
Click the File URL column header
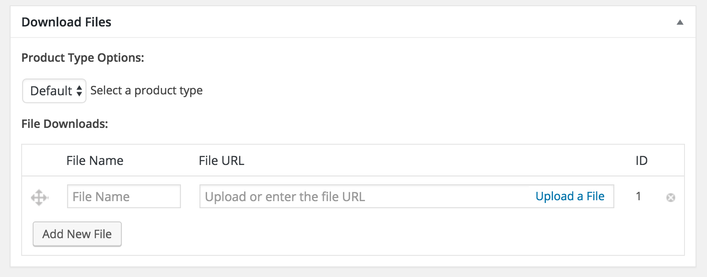tap(222, 161)
